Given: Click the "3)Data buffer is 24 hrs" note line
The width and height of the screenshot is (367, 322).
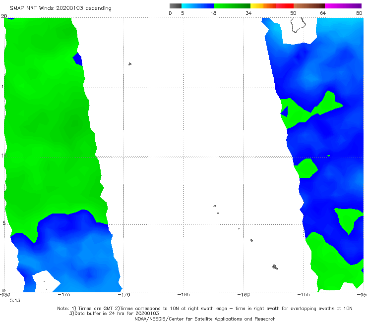Looking at the screenshot, I should [114, 314].
